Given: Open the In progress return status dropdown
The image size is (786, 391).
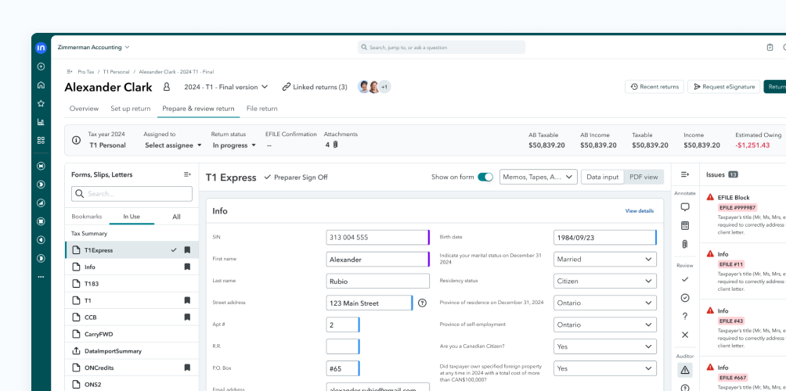Looking at the screenshot, I should 234,145.
